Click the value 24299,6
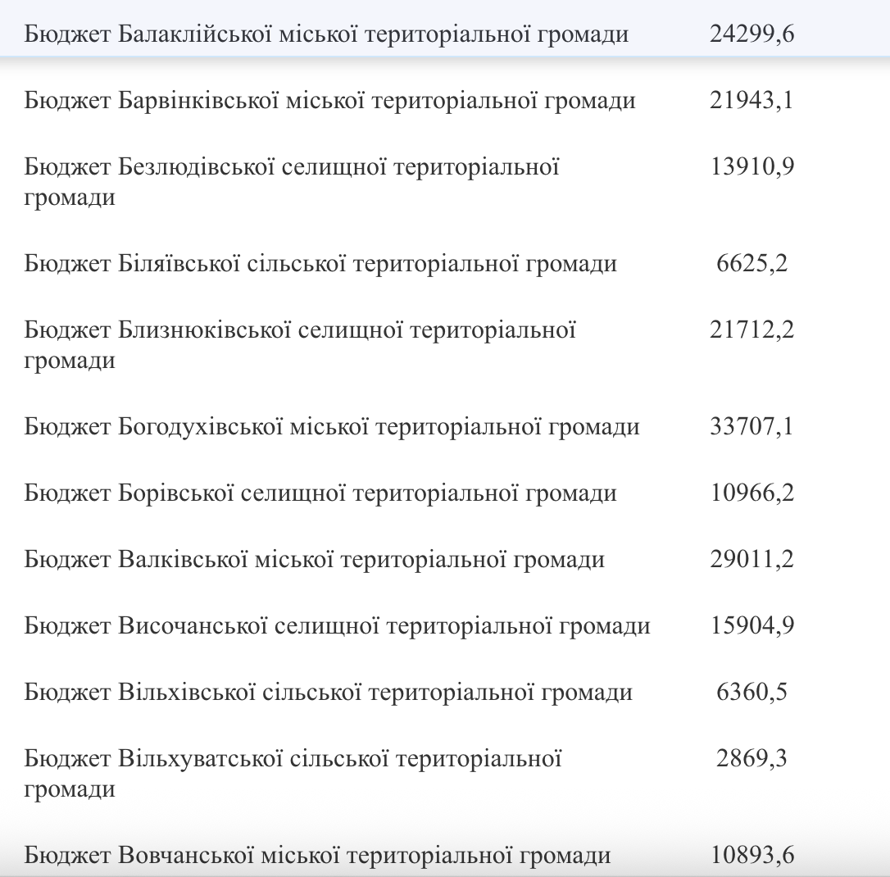Viewport: 890px width, 877px height. [752, 34]
